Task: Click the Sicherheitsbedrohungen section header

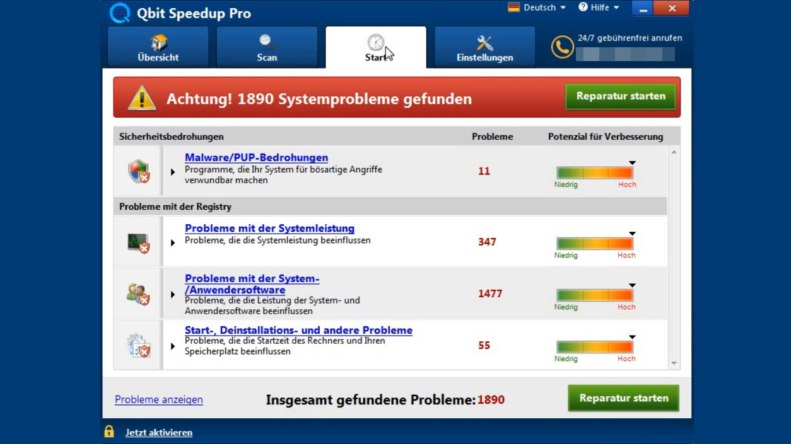Action: 171,136
